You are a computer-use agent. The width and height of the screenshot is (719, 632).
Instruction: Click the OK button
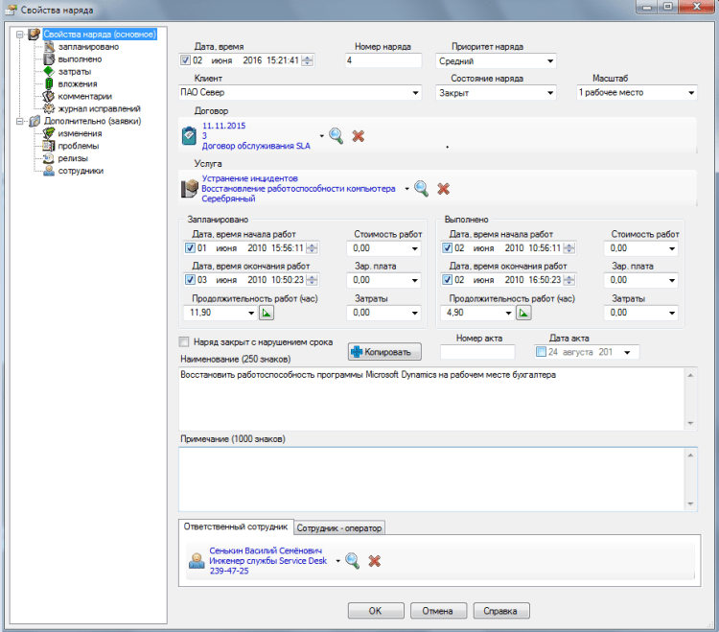pyautogui.click(x=376, y=611)
